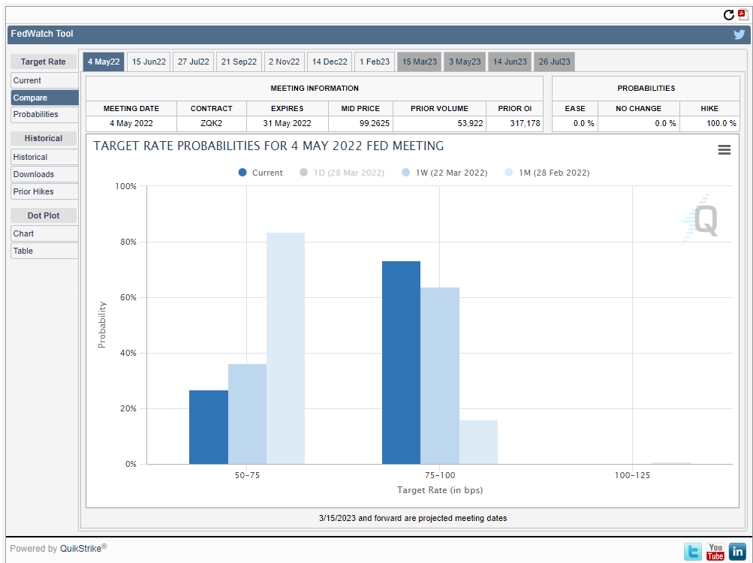Open the PDF export icon

741,14
